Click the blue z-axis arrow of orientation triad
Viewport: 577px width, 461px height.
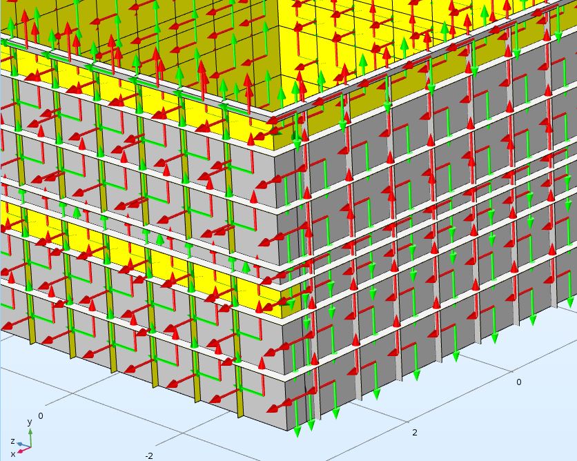(20, 444)
